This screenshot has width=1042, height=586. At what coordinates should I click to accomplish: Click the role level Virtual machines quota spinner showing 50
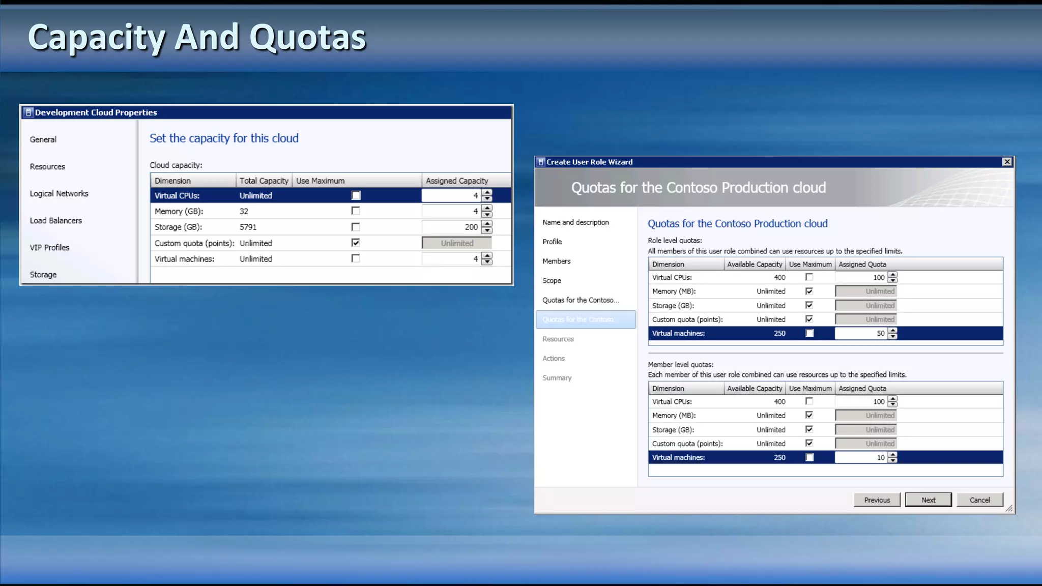point(892,333)
